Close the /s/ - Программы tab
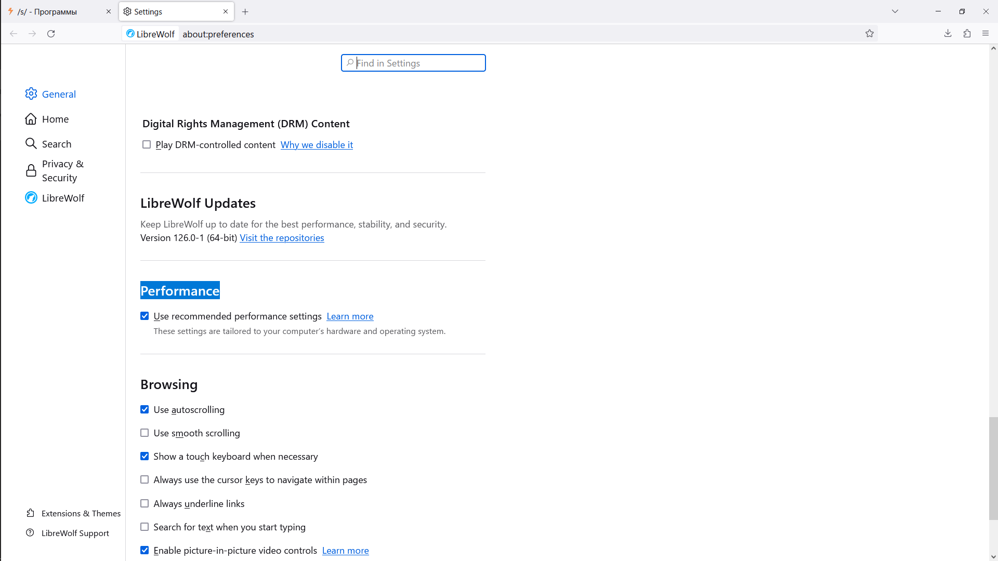 tap(109, 11)
